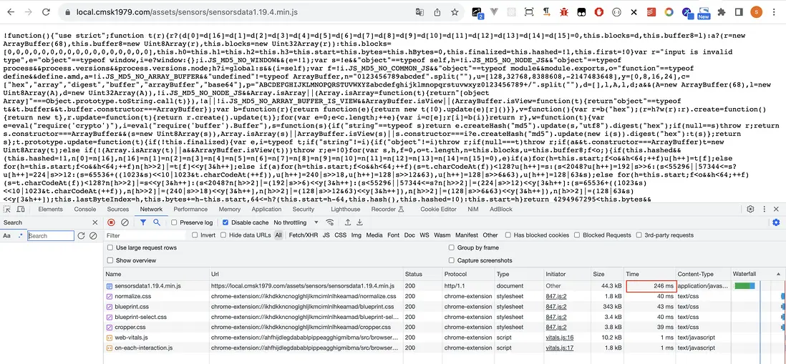Check Blocked Requests checkbox

[577, 235]
